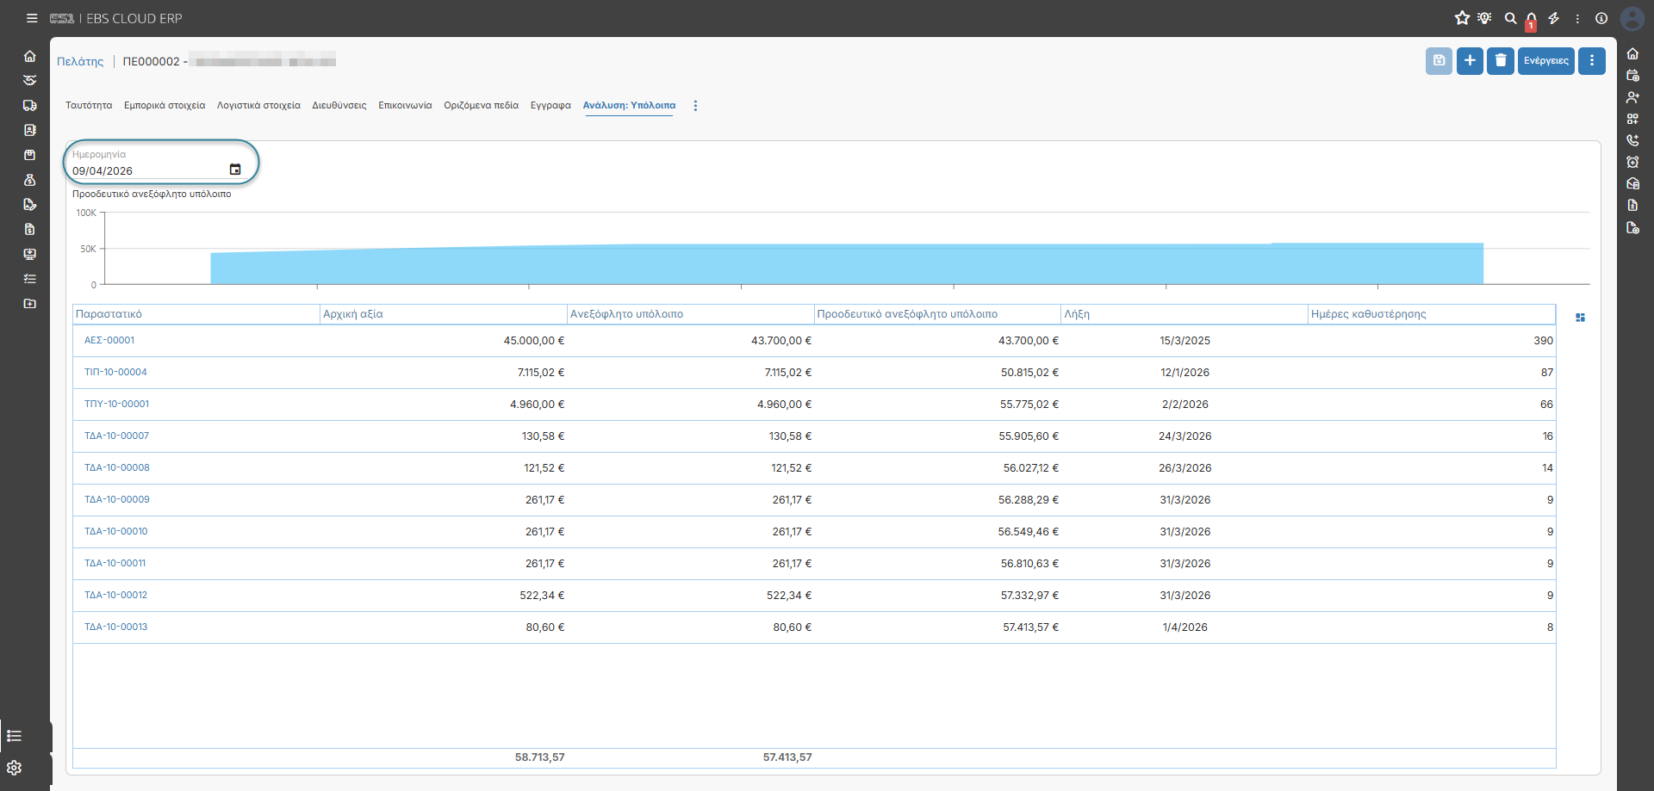
Task: Open the inventory box module
Action: click(x=30, y=155)
